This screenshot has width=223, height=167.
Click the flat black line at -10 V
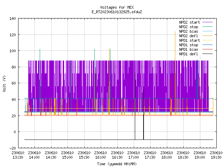pyautogui.click(x=119, y=140)
